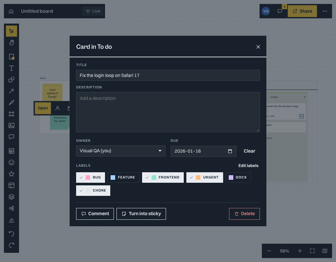The width and height of the screenshot is (336, 262).
Task: Open the three-dot more options menu
Action: click(x=325, y=11)
